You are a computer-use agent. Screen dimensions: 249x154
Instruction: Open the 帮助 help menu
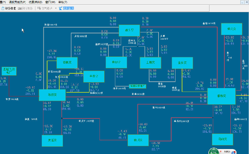click(x=63, y=2)
